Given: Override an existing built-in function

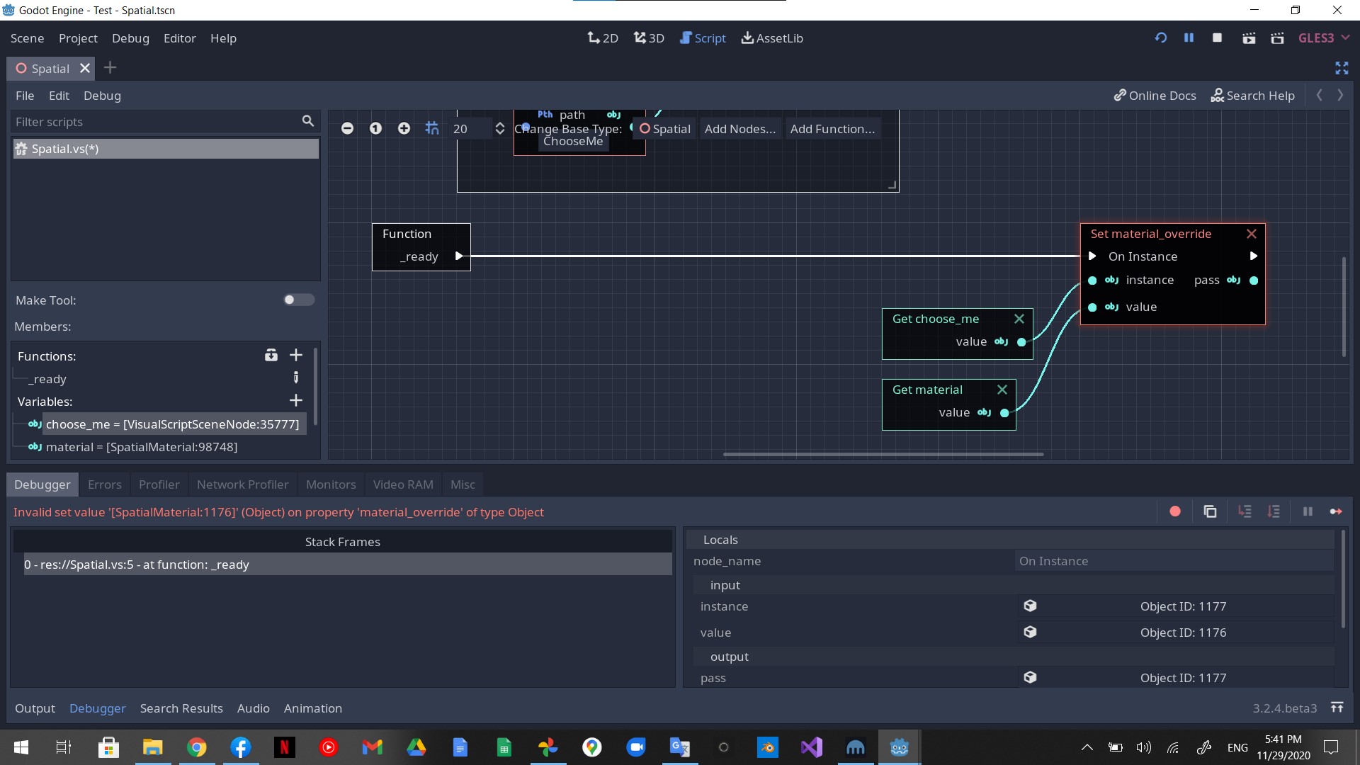Looking at the screenshot, I should click(x=271, y=355).
